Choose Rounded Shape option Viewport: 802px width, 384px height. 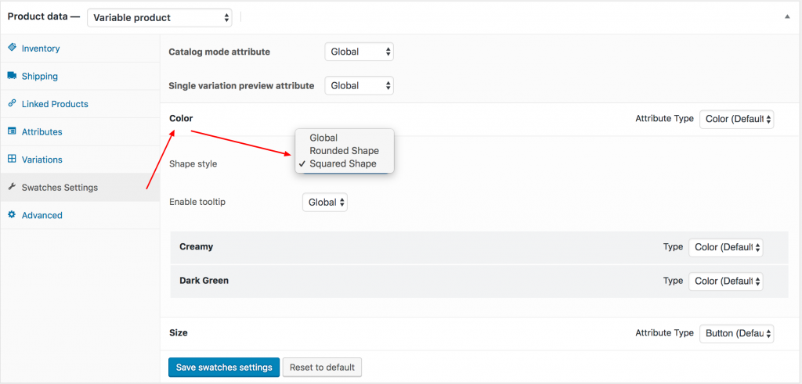point(344,151)
